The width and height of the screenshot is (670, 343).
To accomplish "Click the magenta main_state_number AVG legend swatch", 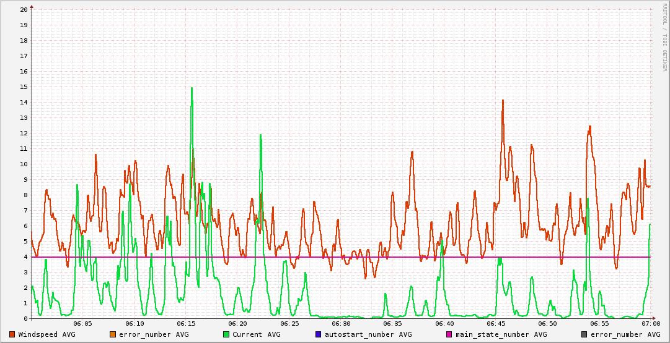I will [x=449, y=334].
